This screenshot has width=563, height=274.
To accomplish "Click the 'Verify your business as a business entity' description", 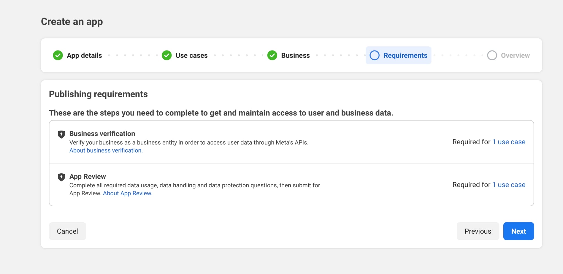I will coord(189,142).
